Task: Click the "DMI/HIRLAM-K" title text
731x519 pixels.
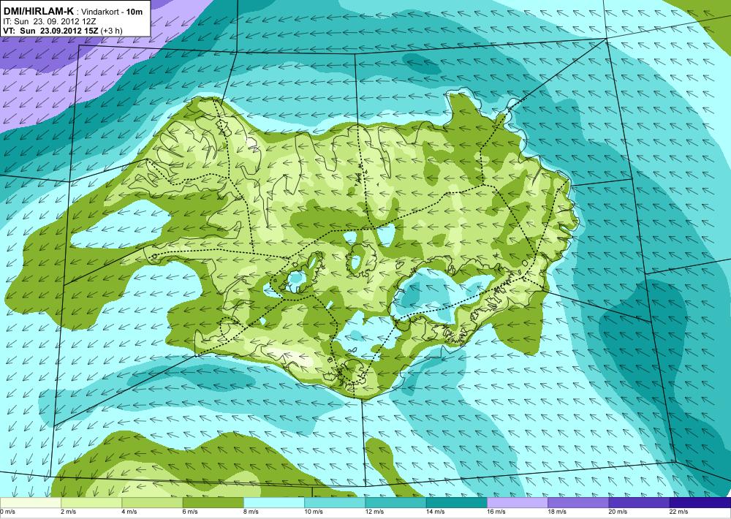Action: 38,11
